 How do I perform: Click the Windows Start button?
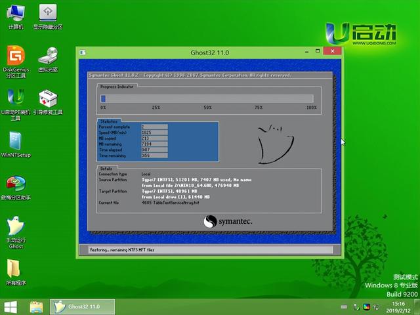[x=10, y=306]
